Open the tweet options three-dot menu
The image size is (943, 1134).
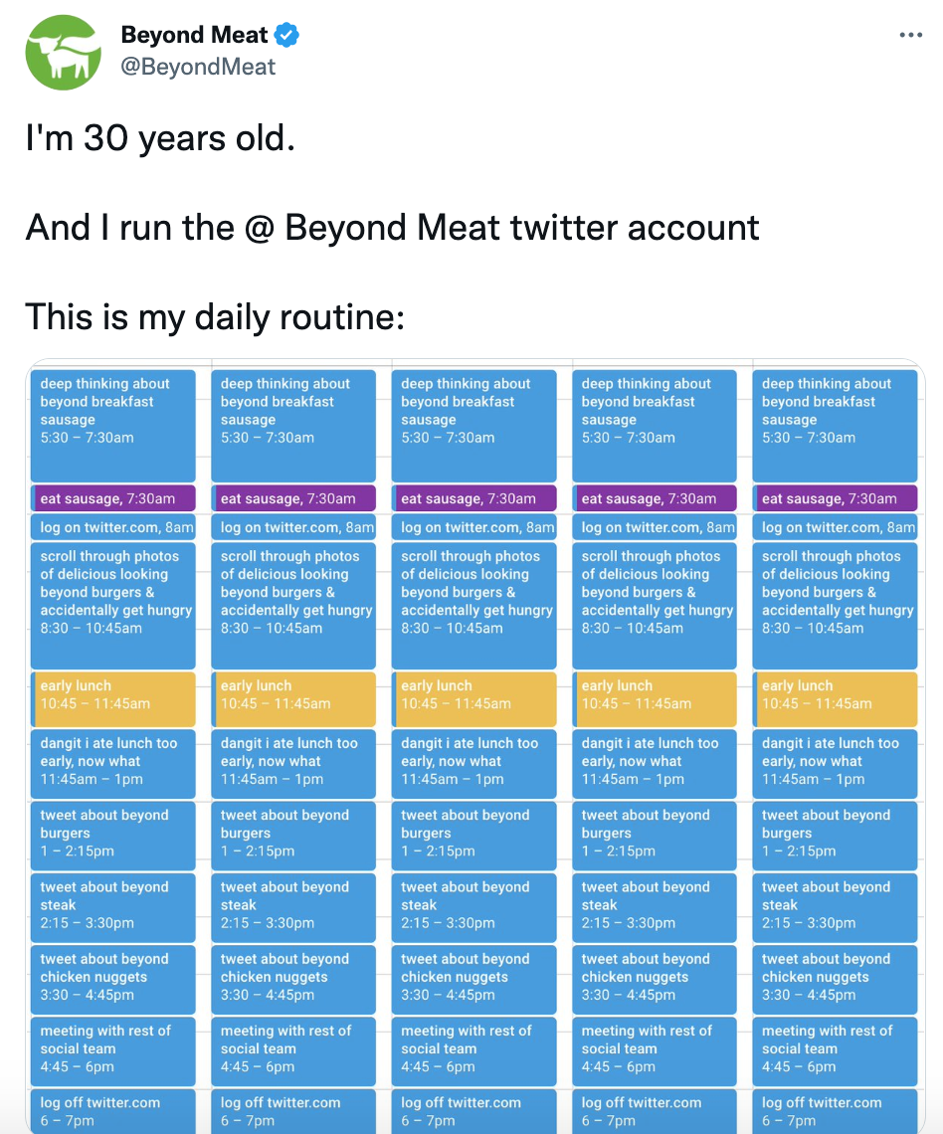[911, 34]
